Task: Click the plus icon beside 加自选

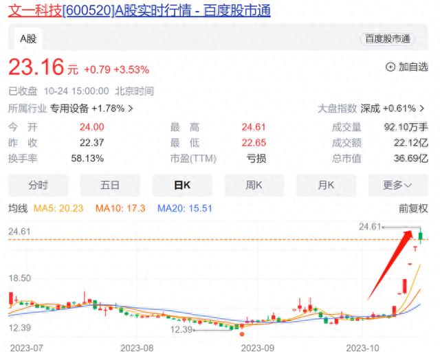Action: tap(390, 67)
